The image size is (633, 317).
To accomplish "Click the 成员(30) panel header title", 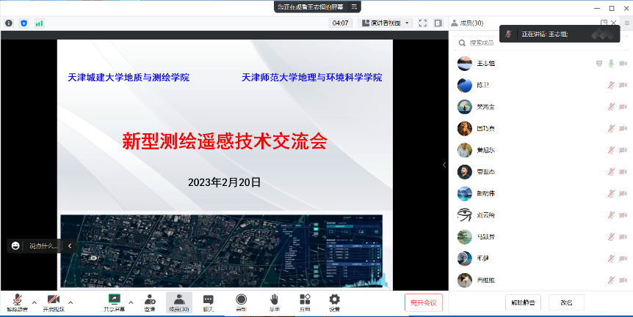I will click(472, 23).
